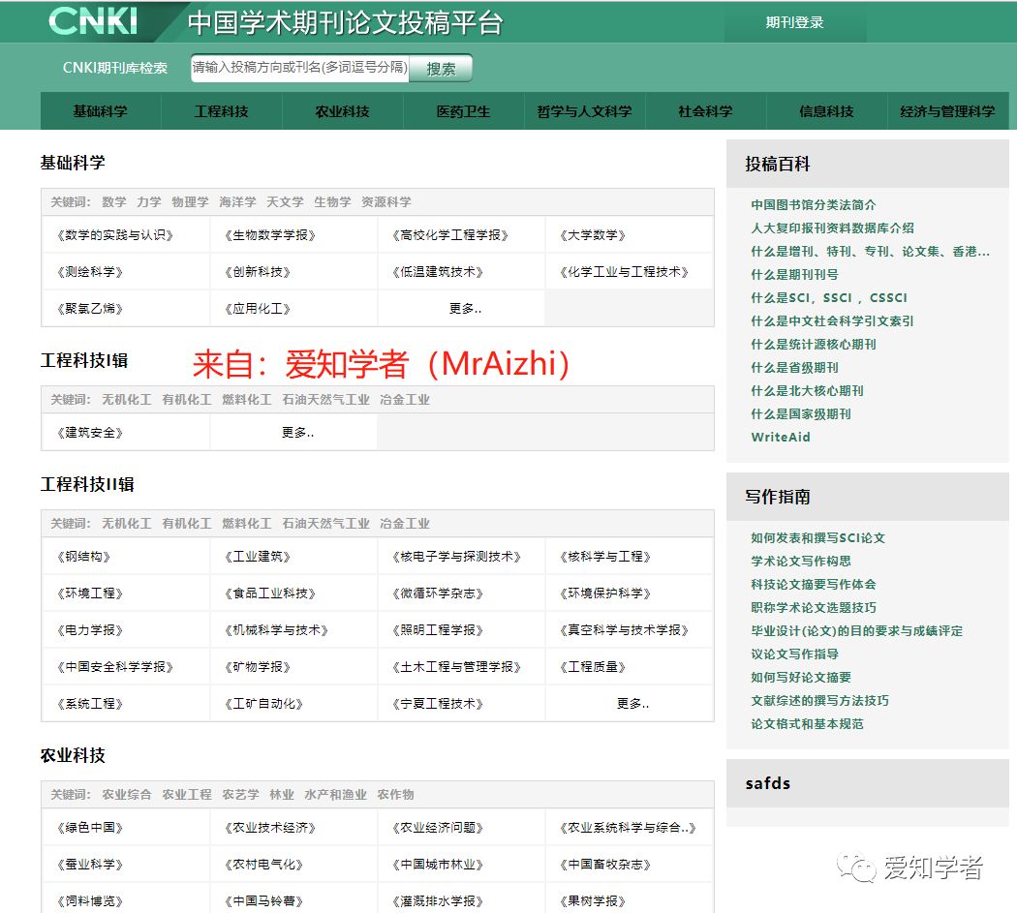
Task: Open 学术论文写作构思 guide
Action: click(801, 562)
